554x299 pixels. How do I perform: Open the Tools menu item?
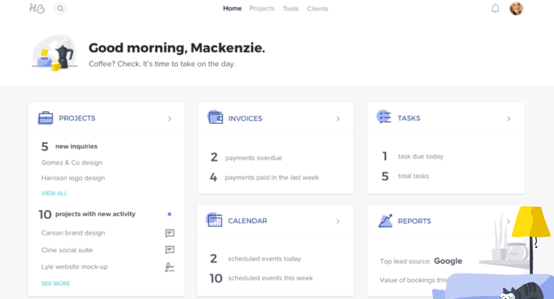click(290, 9)
